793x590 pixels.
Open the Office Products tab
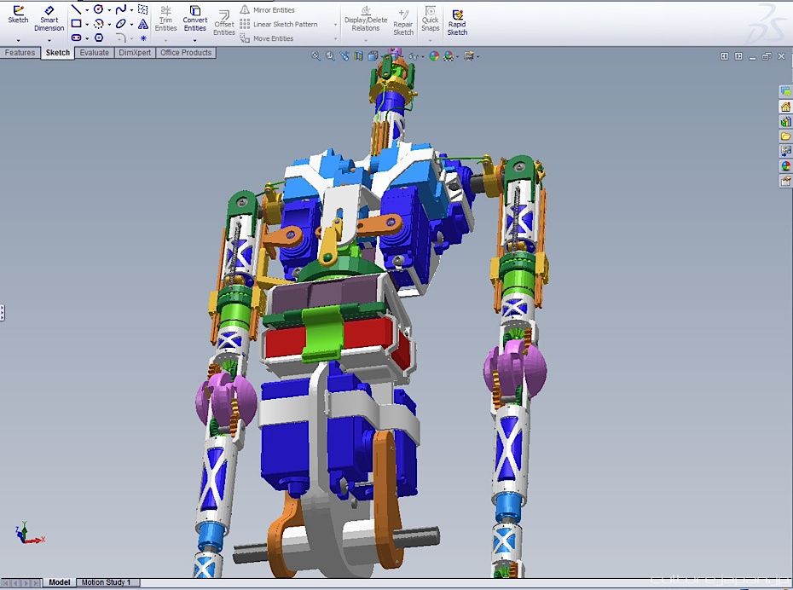(186, 53)
